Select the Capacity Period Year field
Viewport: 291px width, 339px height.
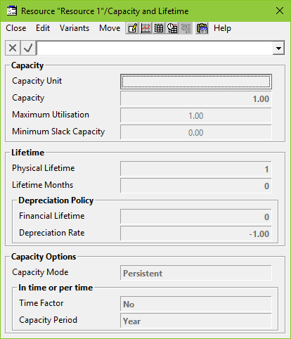[x=196, y=321]
